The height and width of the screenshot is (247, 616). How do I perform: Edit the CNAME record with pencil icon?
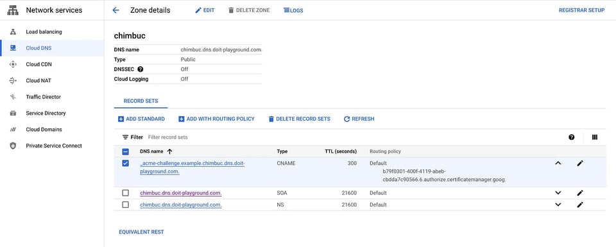[x=580, y=164]
